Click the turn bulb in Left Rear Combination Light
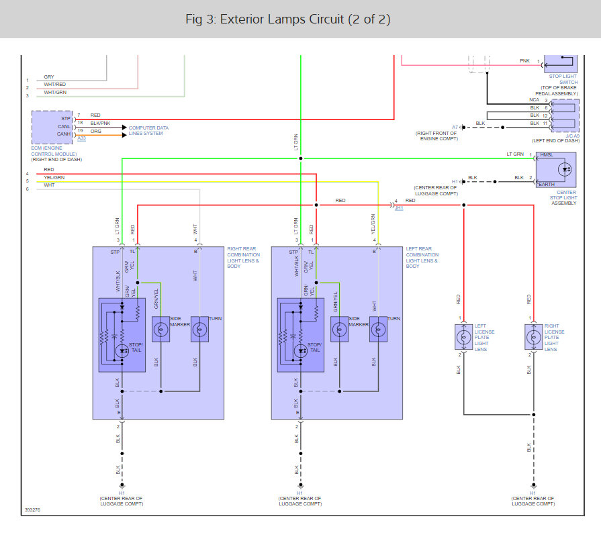 coord(378,329)
